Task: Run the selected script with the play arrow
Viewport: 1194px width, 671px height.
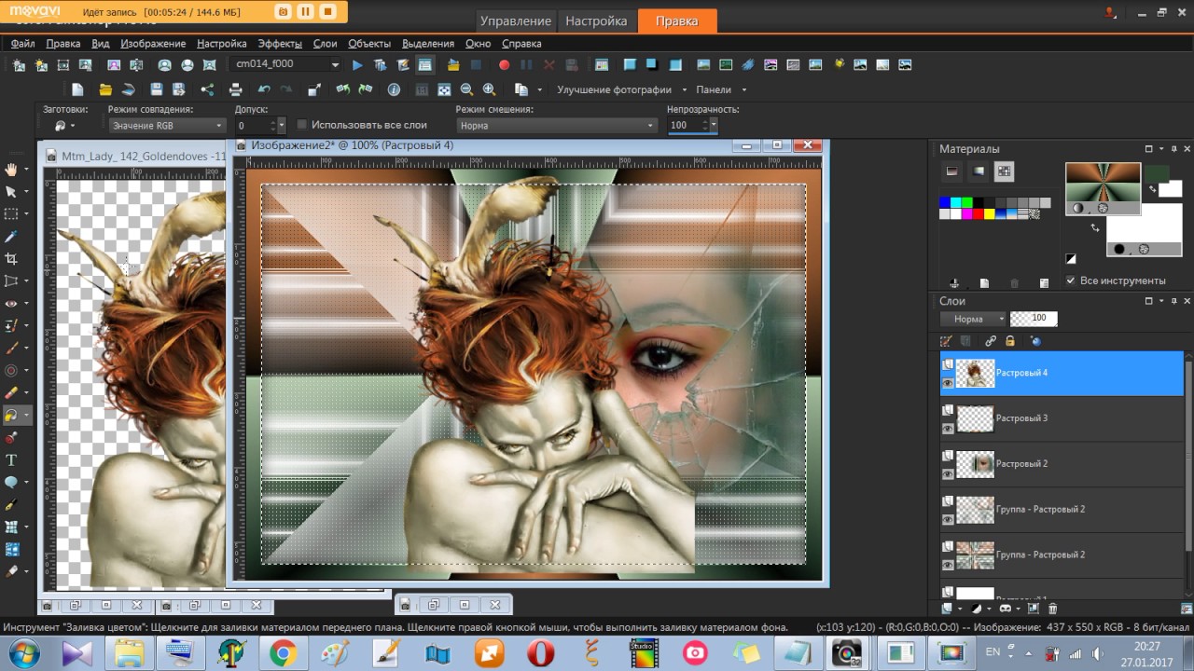Action: tap(357, 65)
